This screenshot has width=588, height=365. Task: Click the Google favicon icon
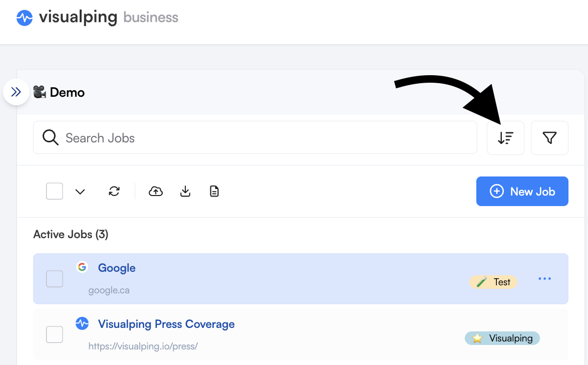82,267
